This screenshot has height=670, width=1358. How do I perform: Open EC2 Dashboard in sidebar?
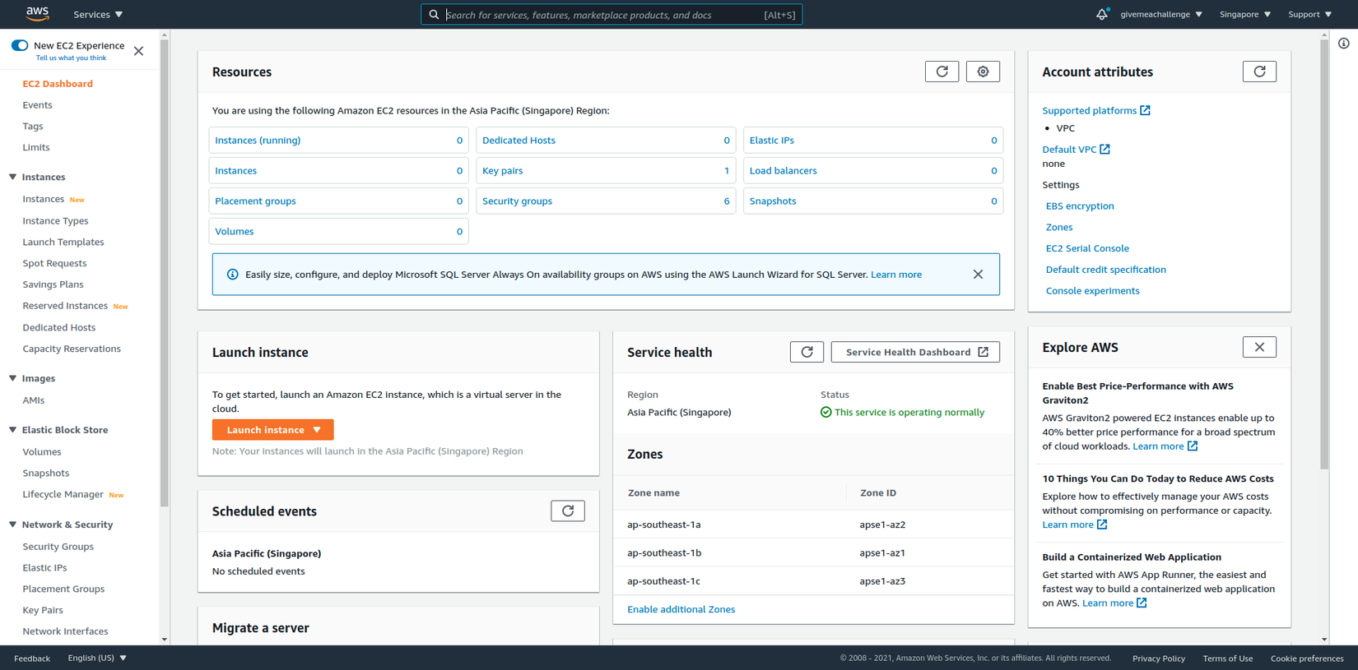58,84
